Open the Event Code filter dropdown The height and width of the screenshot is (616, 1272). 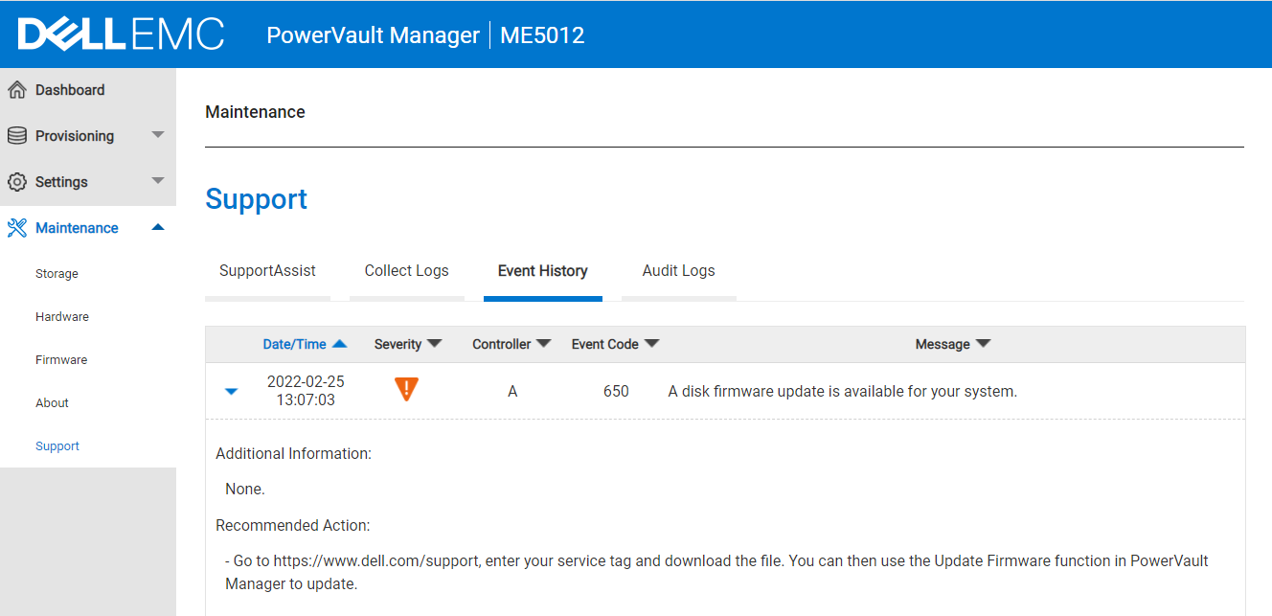[x=651, y=344]
